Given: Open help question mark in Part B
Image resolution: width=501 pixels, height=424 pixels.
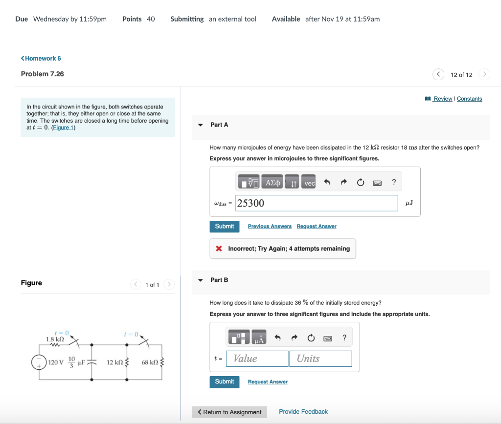Looking at the screenshot, I should point(344,338).
